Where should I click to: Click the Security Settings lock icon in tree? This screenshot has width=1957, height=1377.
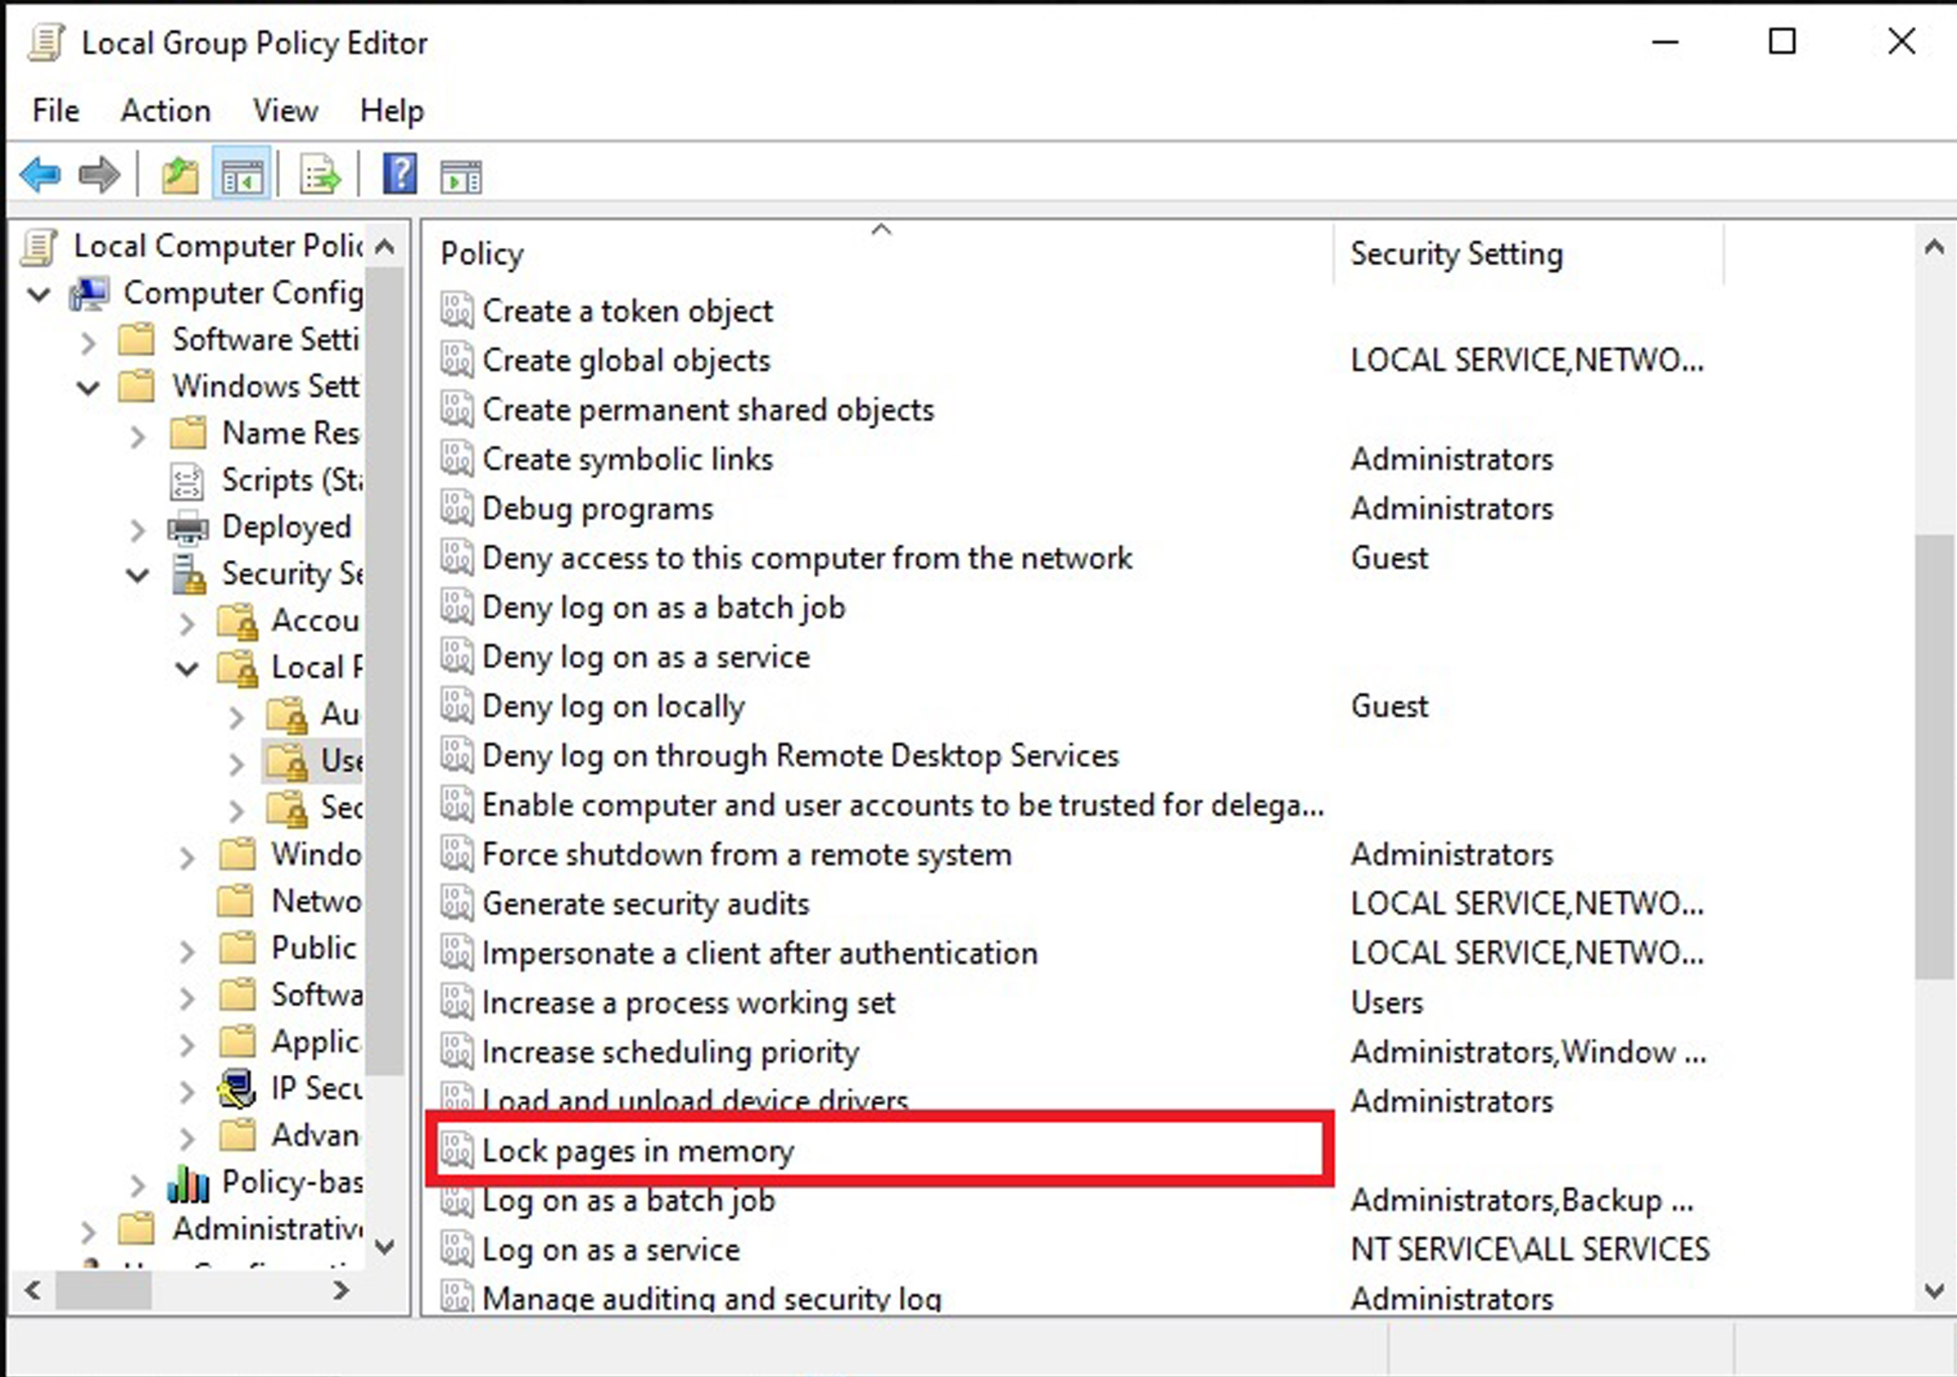188,575
